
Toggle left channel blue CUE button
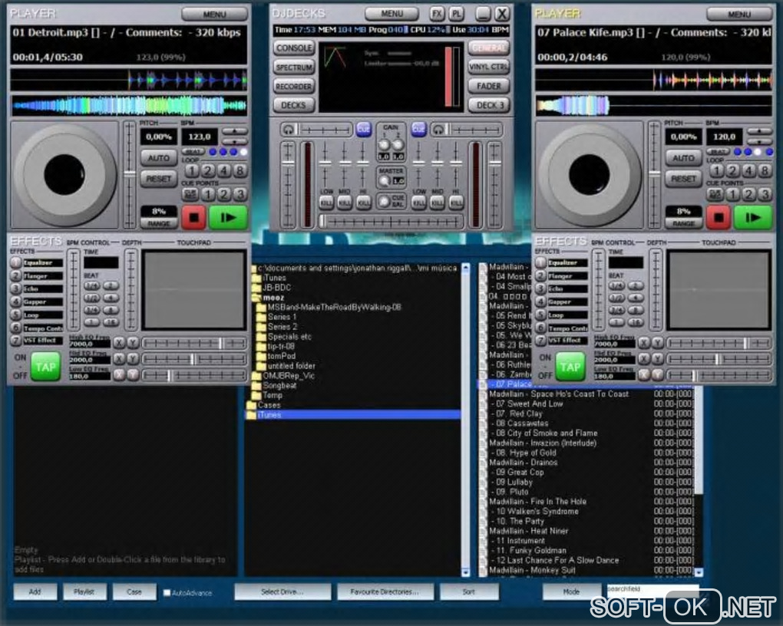pyautogui.click(x=364, y=130)
